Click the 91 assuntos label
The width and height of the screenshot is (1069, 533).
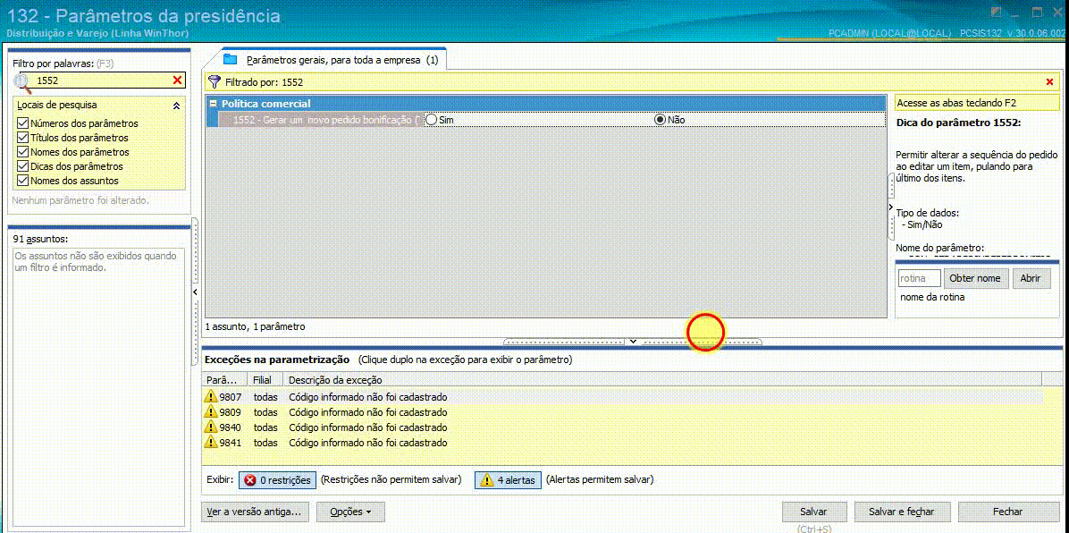pos(41,239)
